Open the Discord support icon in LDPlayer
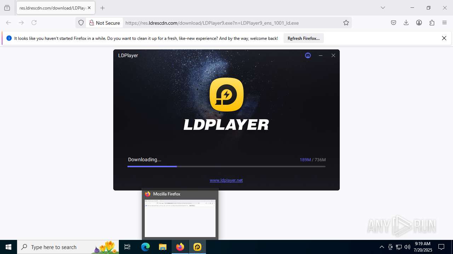Image resolution: width=453 pixels, height=254 pixels. 308,55
